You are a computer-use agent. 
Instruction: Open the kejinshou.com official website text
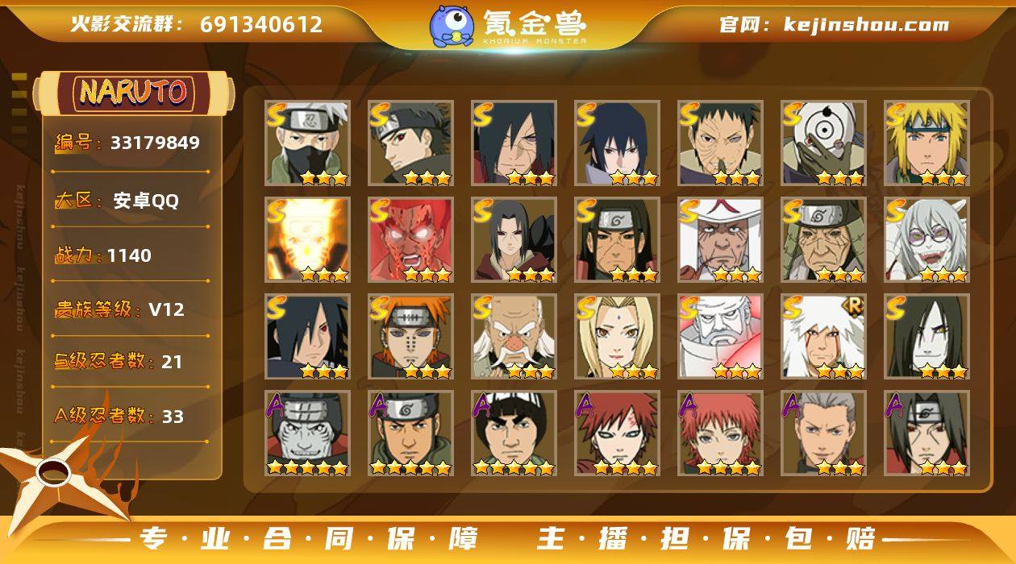(835, 24)
